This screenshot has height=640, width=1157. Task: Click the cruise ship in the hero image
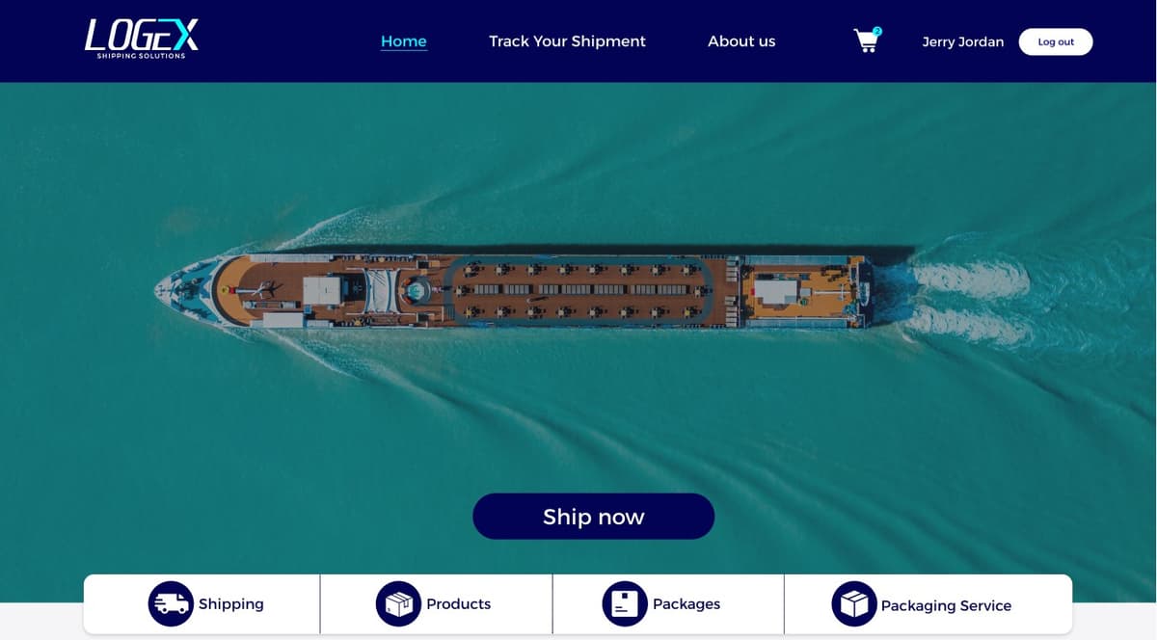516,289
